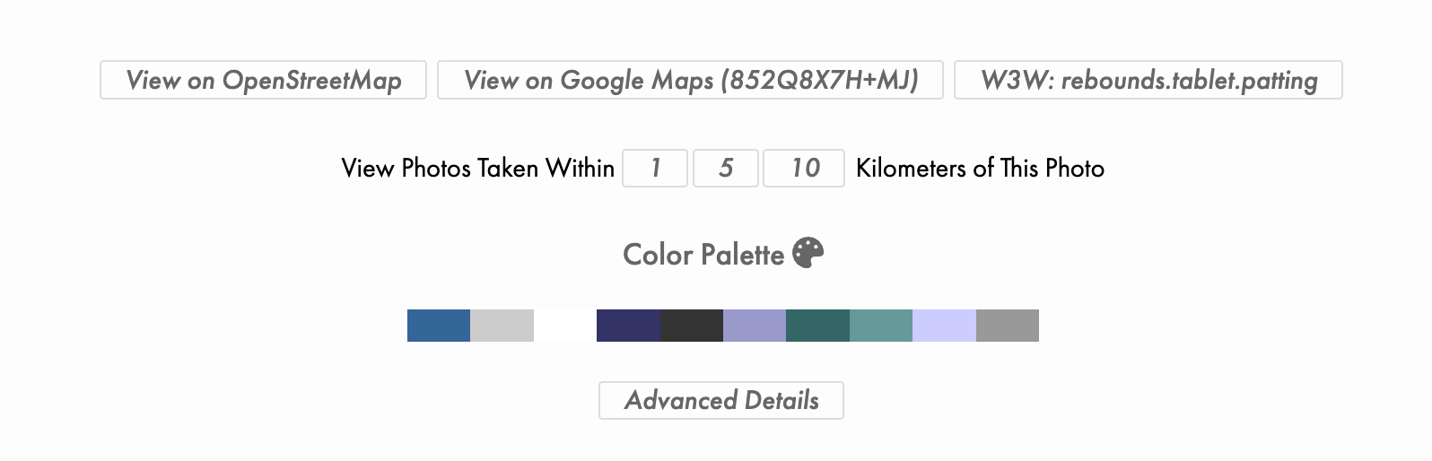View photos within 5 kilometers

(725, 168)
